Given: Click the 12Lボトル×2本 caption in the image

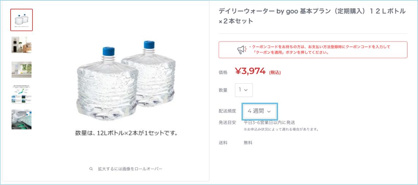Looking at the screenshot, I should point(126,133).
